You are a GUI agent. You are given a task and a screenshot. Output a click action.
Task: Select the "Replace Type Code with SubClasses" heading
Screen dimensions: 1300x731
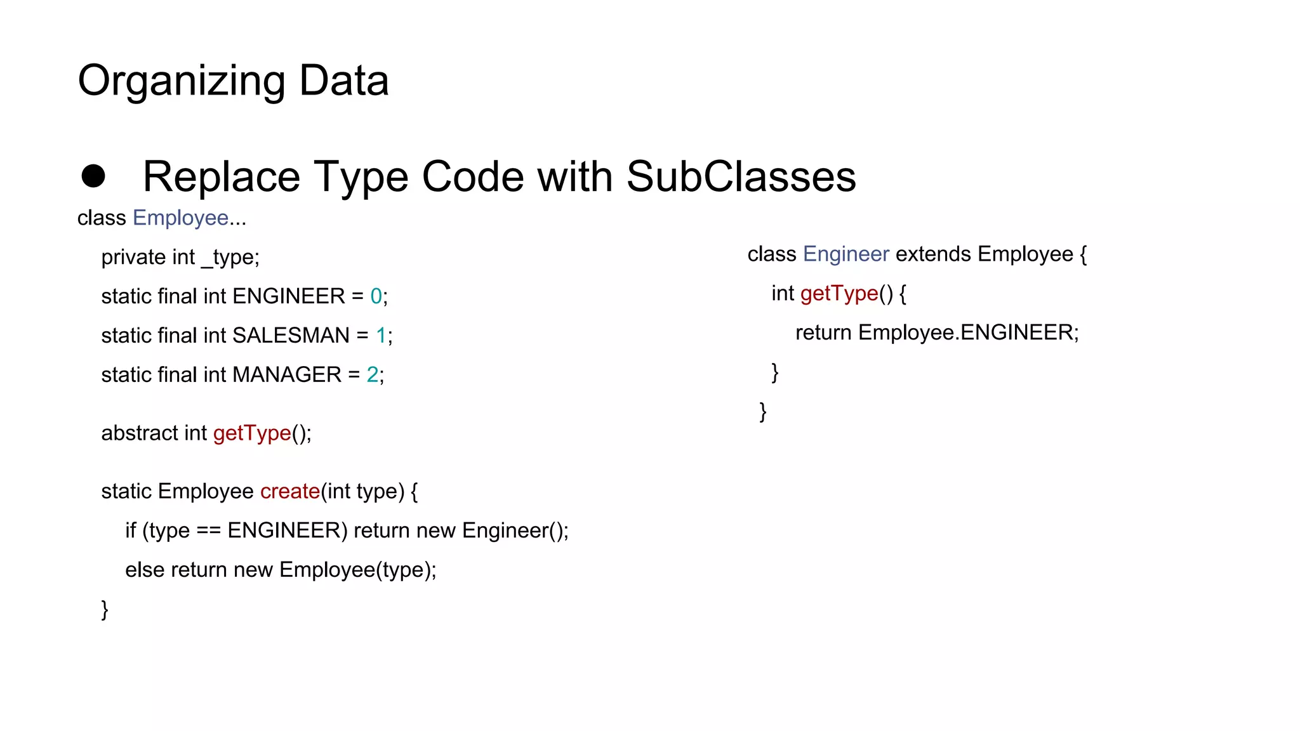click(x=499, y=176)
